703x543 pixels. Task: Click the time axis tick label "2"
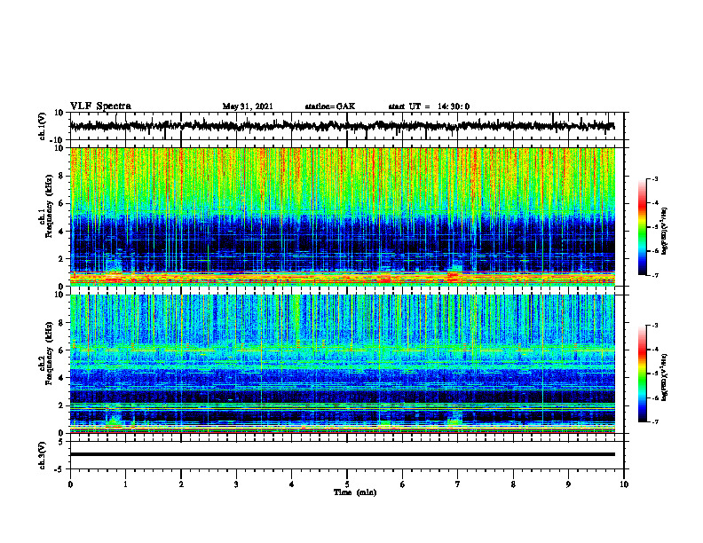[181, 484]
